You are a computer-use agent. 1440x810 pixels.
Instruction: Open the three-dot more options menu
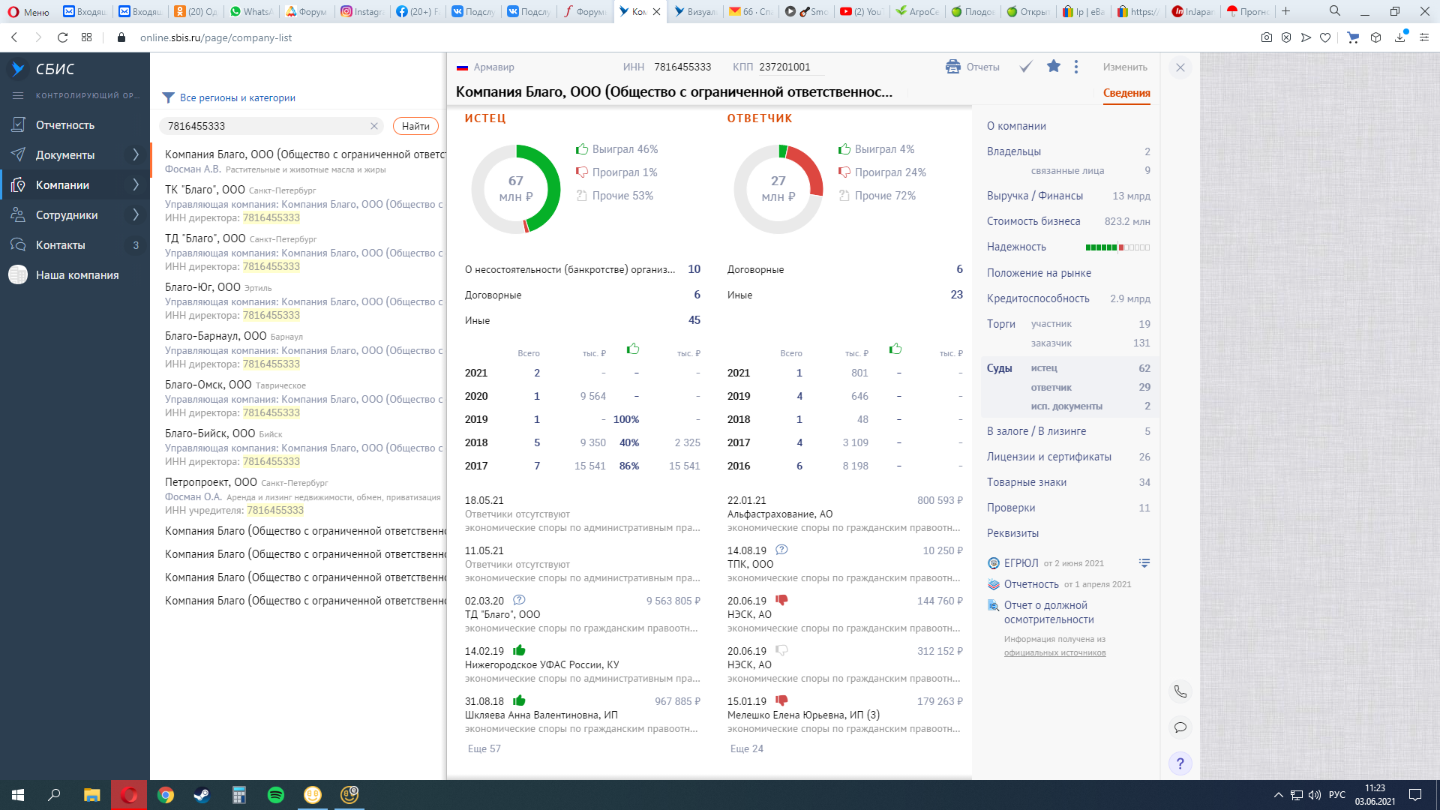1076,67
